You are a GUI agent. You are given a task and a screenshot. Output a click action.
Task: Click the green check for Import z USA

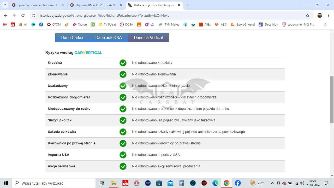(x=123, y=155)
